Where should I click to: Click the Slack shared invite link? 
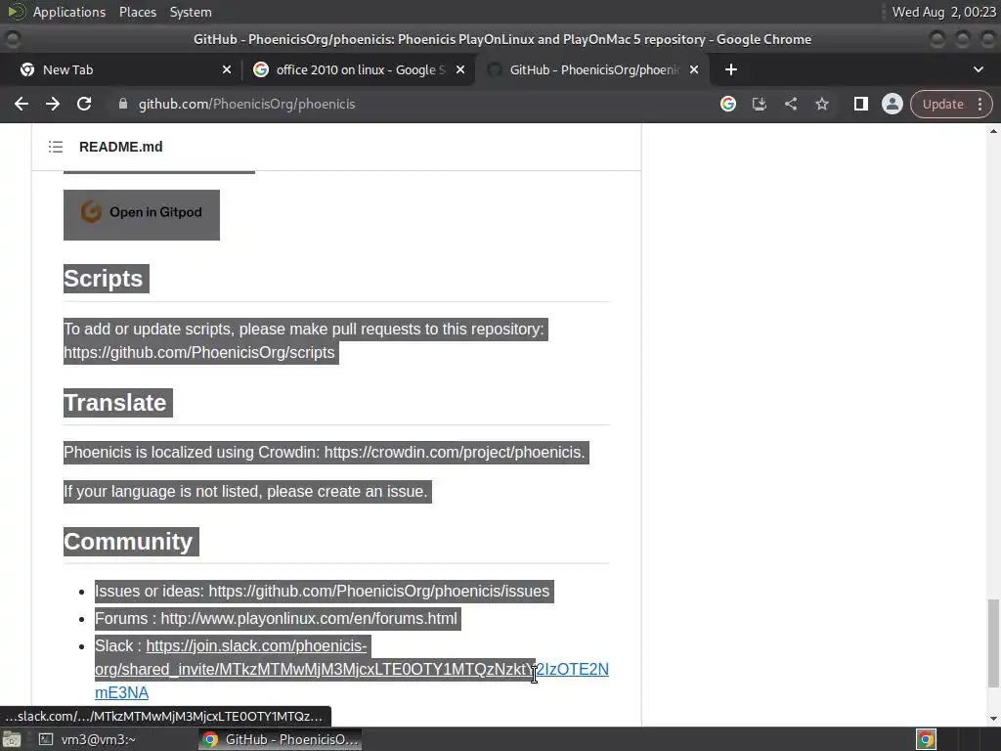pos(352,669)
